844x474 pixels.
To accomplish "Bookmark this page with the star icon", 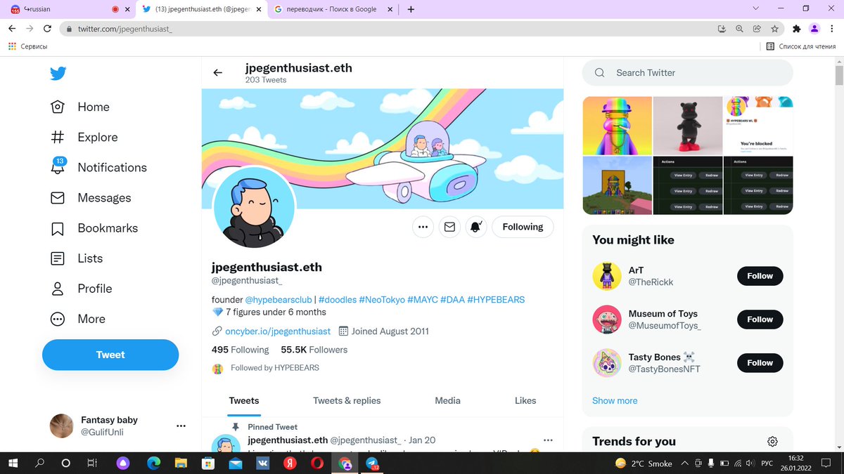I will [774, 29].
